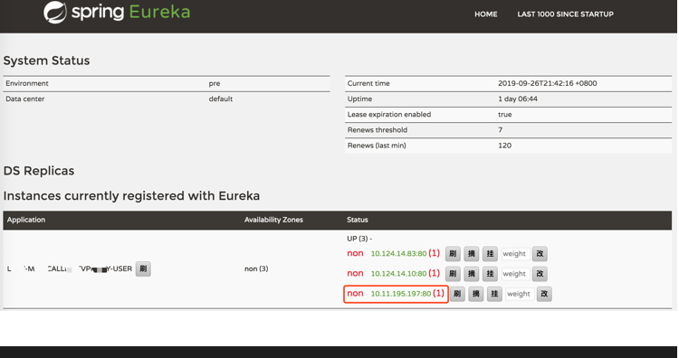The width and height of the screenshot is (679, 358).
Task: Click 摘 button for instance 10.124.14.10:80
Action: [471, 274]
